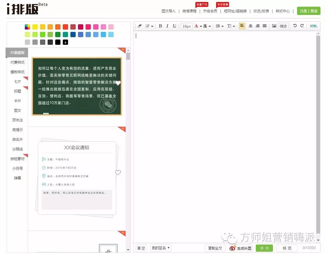Image resolution: width=326 pixels, height=254 pixels.
Task: Toggle bold formatting on
Action: [160, 26]
